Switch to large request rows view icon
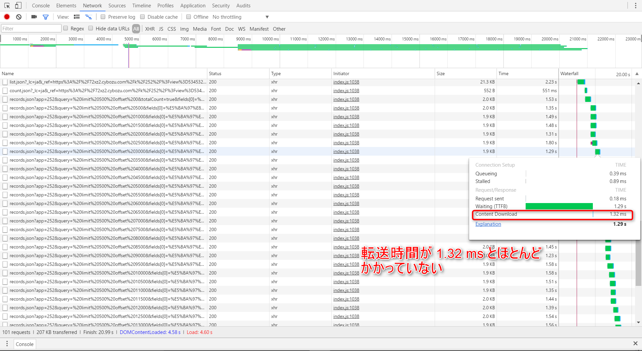642x351 pixels. pyautogui.click(x=77, y=17)
